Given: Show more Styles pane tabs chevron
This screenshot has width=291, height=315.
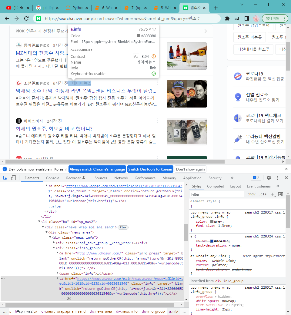Looking at the screenshot, I should (278, 186).
